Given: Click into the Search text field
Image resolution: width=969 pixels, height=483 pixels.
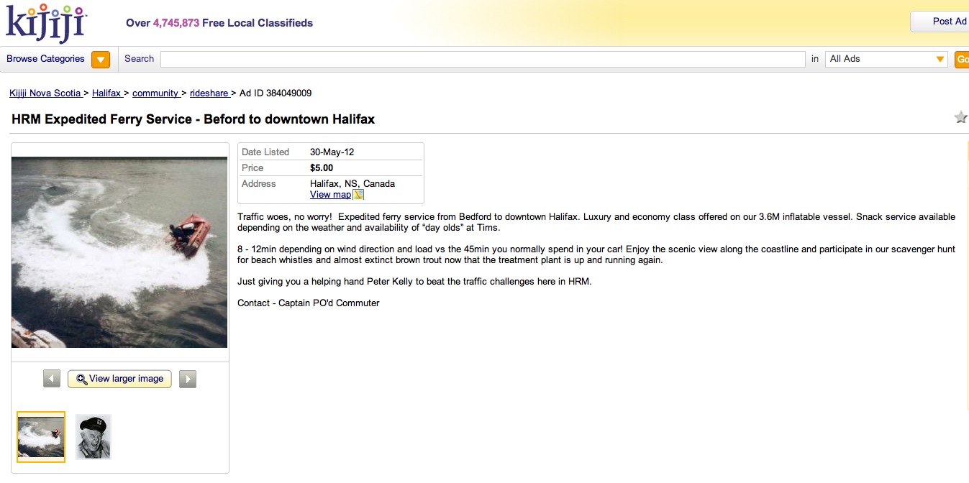Looking at the screenshot, I should pos(482,59).
